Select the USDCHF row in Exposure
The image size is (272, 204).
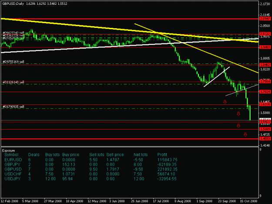pyautogui.click(x=90, y=174)
